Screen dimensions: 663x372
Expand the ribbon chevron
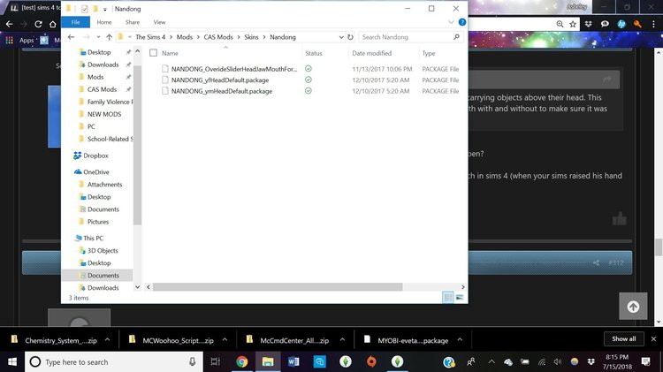pyautogui.click(x=451, y=22)
